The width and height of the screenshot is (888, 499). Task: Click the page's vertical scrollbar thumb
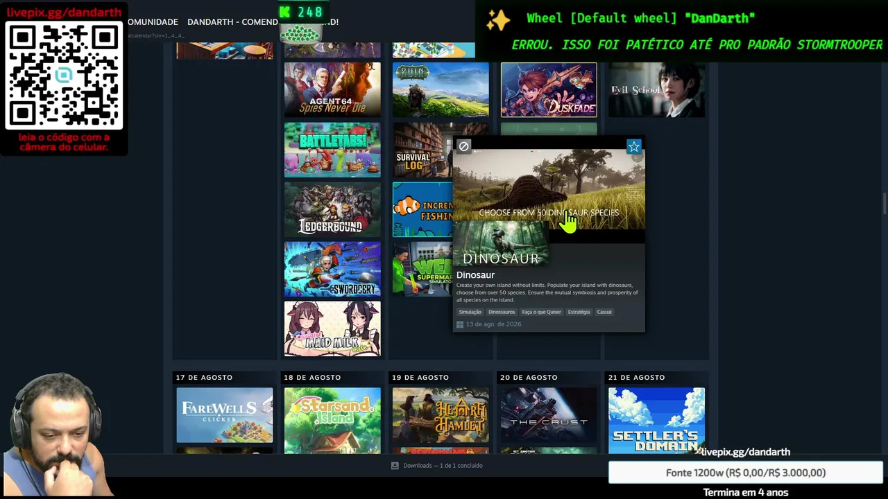(x=885, y=204)
